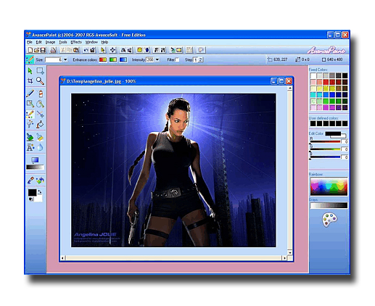Screen dimensions: 375x306
Task: Select the spray can Airbrush tool
Action: [x=41, y=94]
